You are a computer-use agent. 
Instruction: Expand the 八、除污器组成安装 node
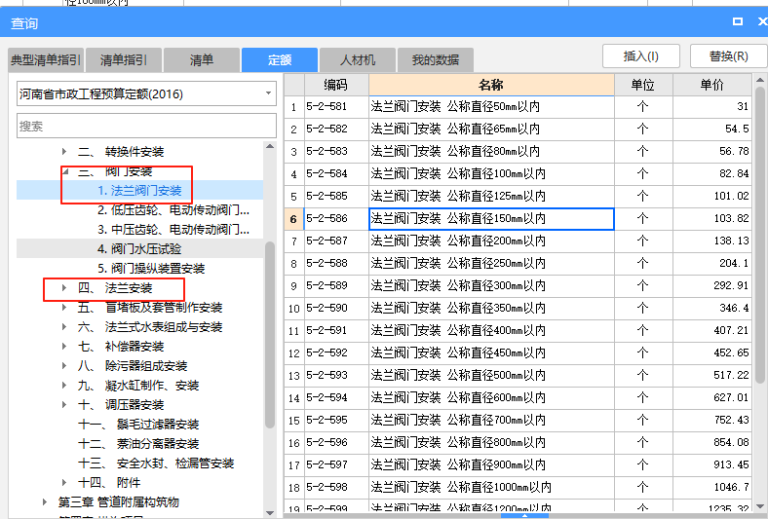(64, 365)
